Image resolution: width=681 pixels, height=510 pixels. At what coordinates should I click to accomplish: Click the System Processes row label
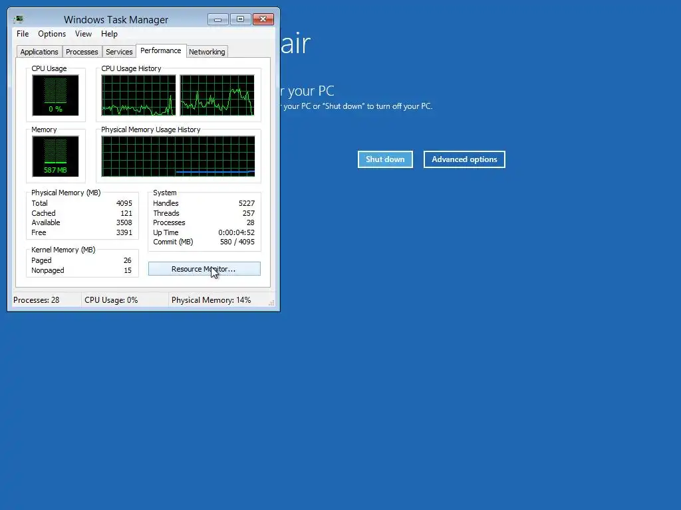pyautogui.click(x=169, y=223)
